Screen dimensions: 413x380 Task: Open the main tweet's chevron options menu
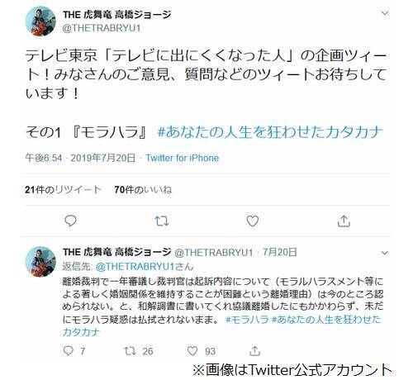385,13
